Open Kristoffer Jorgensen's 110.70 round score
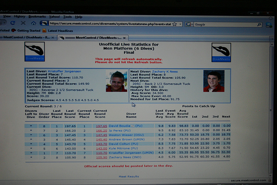277x185 pixels. (x=101, y=152)
